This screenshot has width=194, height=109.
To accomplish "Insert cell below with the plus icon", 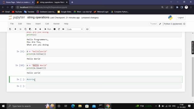I will coord(15,29).
